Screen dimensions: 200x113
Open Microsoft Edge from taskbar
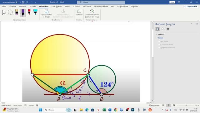click(87, 110)
